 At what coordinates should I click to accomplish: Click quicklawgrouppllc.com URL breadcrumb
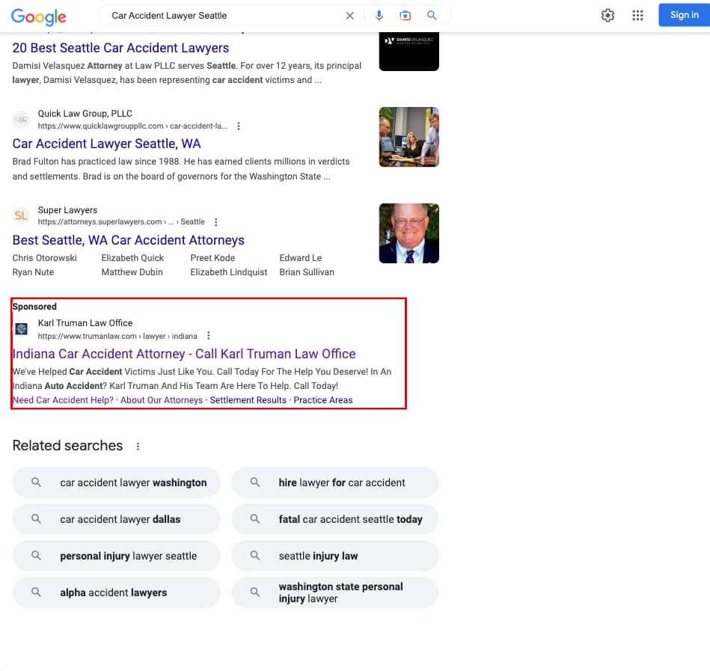pyautogui.click(x=132, y=126)
